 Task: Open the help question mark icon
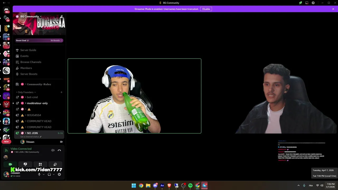tap(313, 3)
